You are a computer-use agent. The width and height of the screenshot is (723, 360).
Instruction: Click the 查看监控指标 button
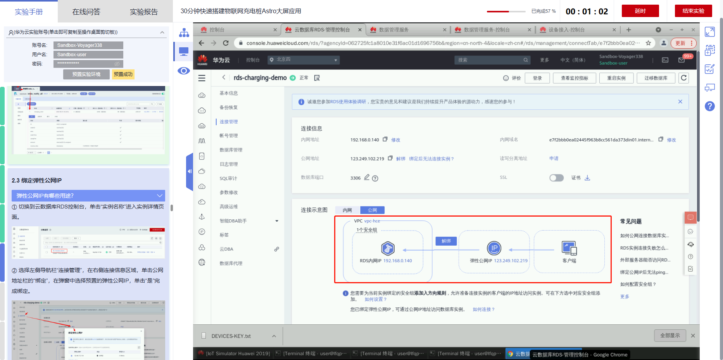pos(575,78)
